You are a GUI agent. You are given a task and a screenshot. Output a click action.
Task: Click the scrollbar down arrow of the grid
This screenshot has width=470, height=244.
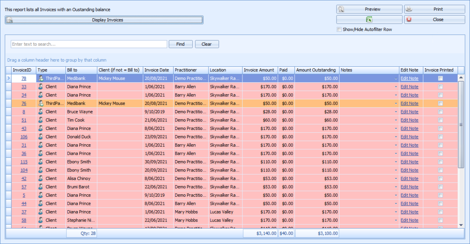point(461,225)
